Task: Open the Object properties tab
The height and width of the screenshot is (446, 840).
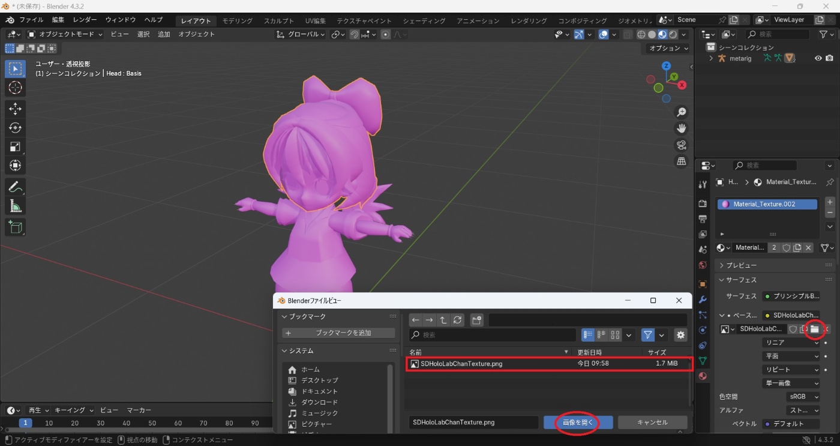Action: [x=703, y=284]
